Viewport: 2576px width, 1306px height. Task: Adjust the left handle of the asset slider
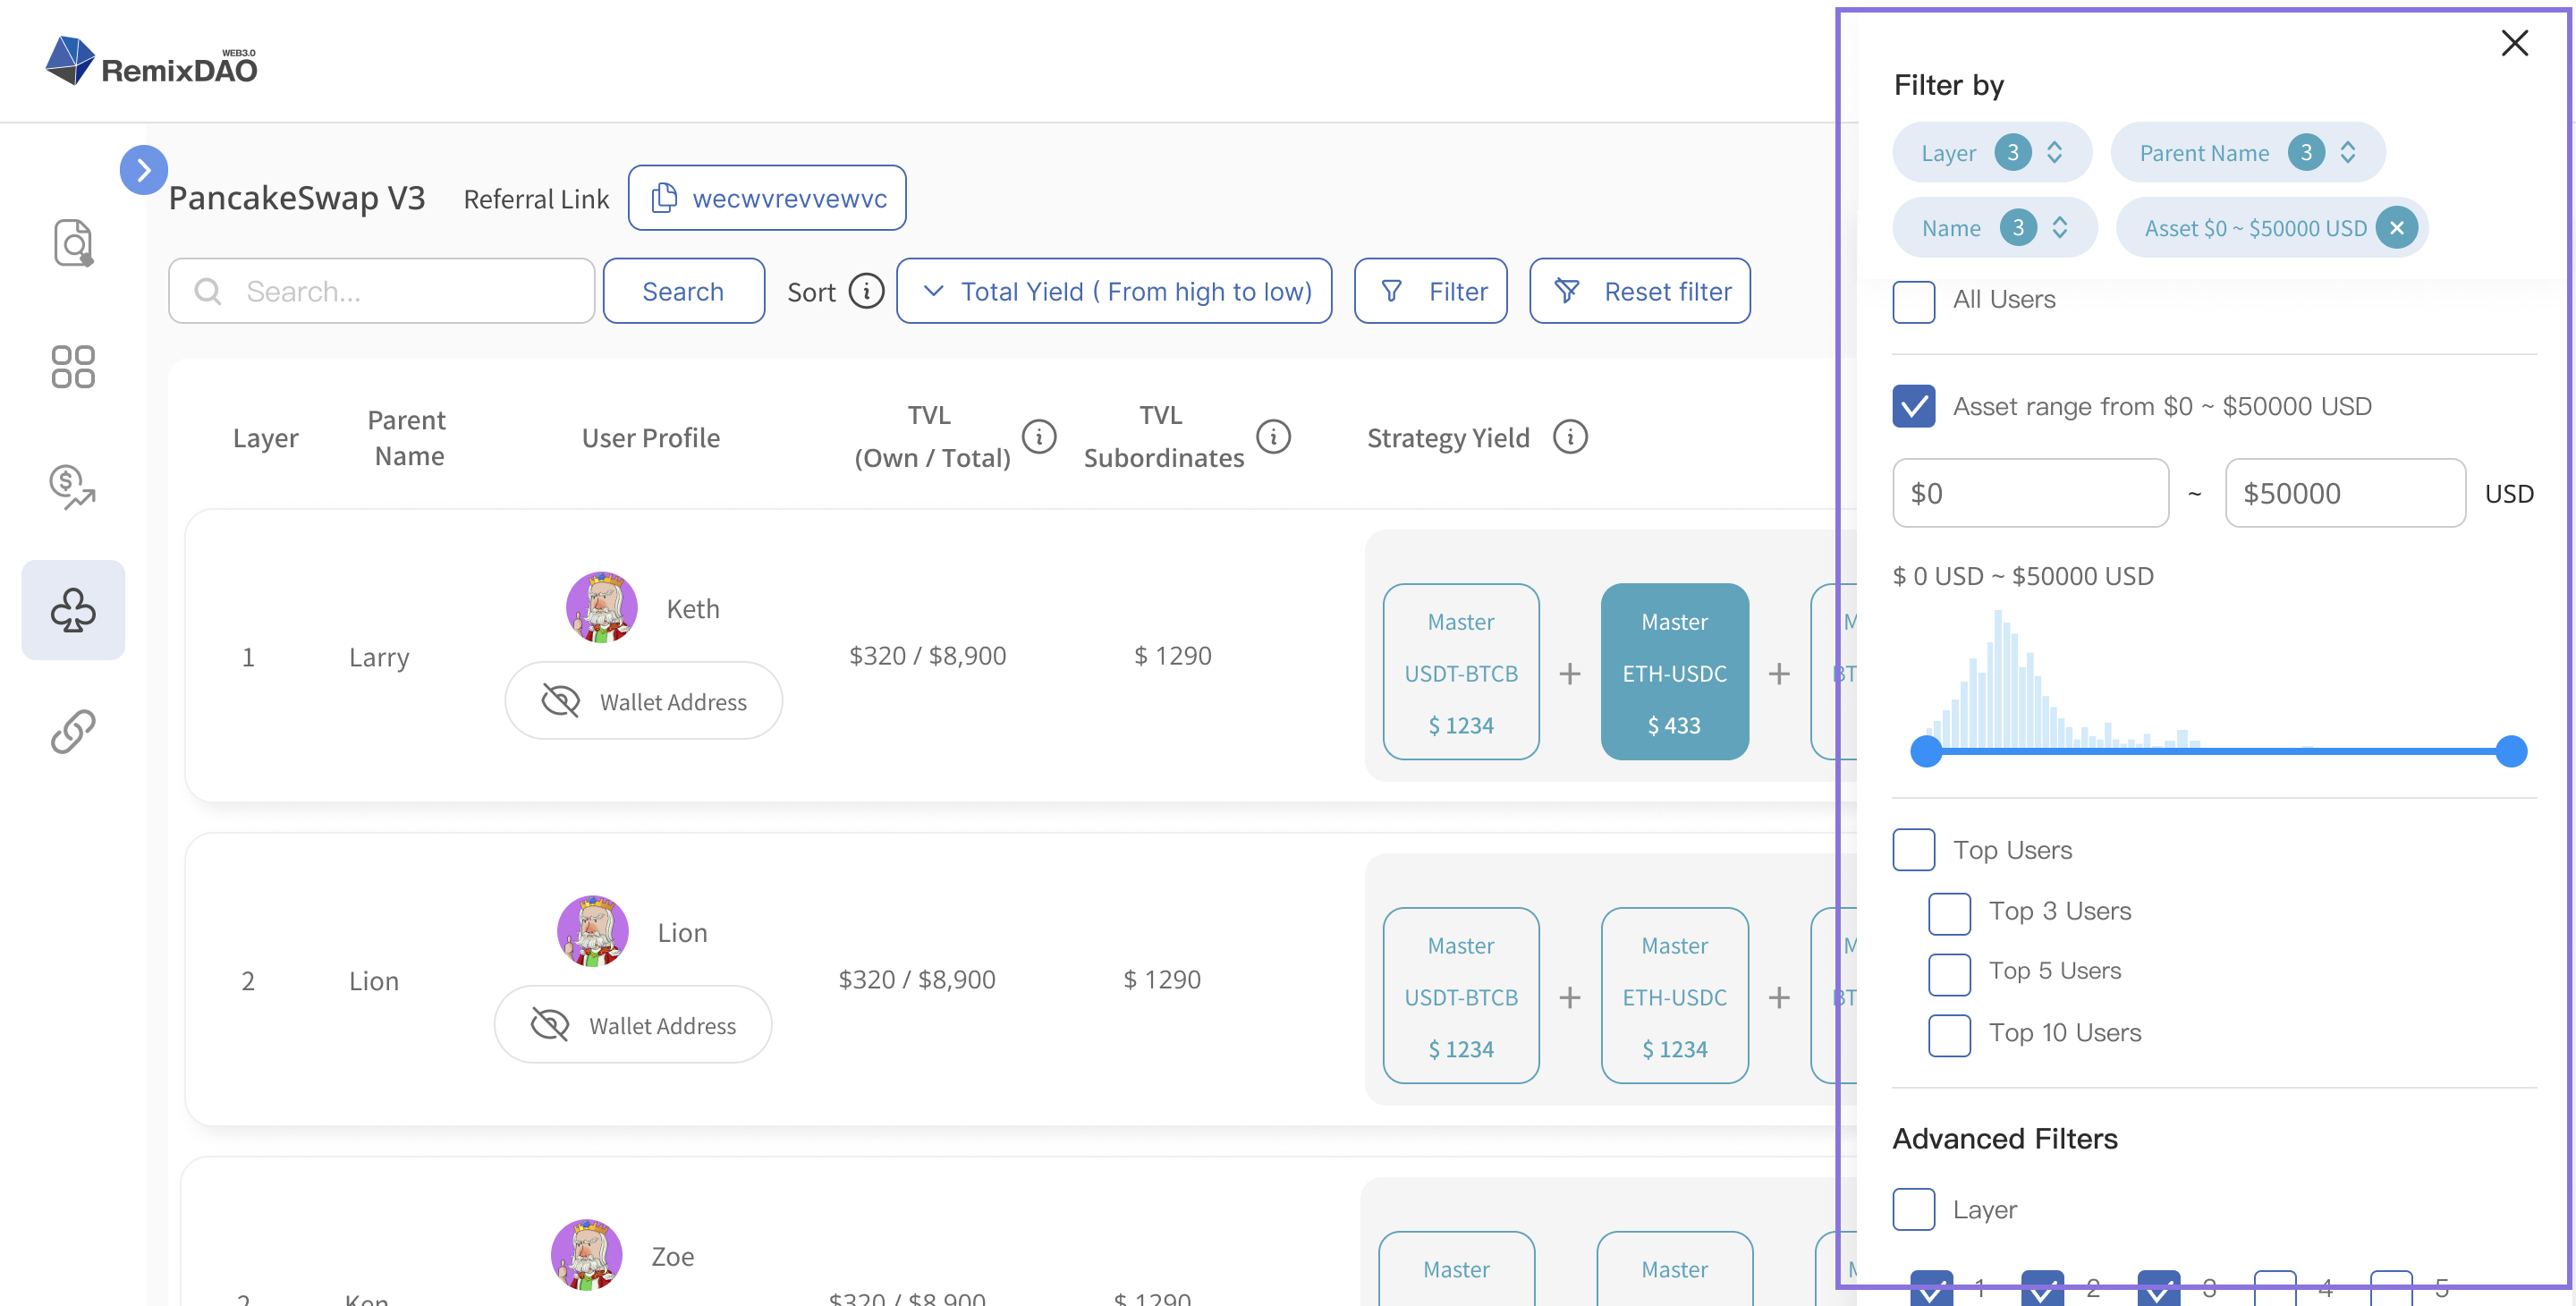1926,751
